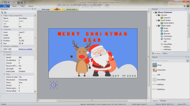
Task: Run the layout preview from the title bar
Action: pos(18,2)
